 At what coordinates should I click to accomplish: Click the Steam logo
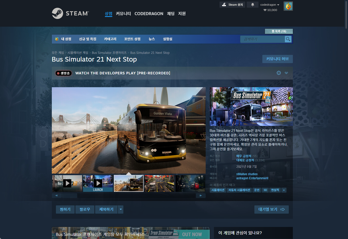click(x=71, y=13)
